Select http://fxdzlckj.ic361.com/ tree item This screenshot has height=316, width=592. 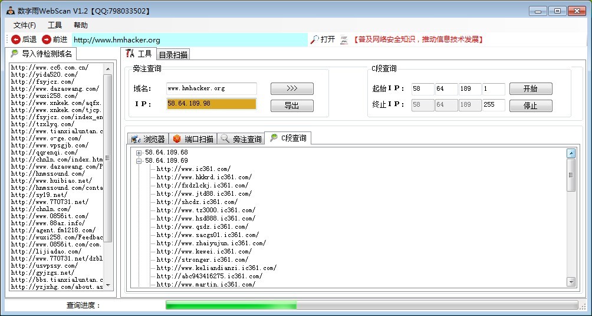click(202, 185)
